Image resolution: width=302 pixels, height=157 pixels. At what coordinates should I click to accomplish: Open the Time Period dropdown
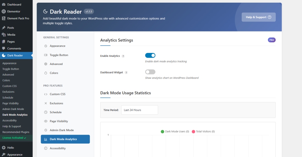(x=139, y=110)
